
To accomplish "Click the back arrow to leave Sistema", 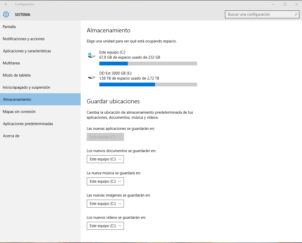I will click(x=6, y=4).
